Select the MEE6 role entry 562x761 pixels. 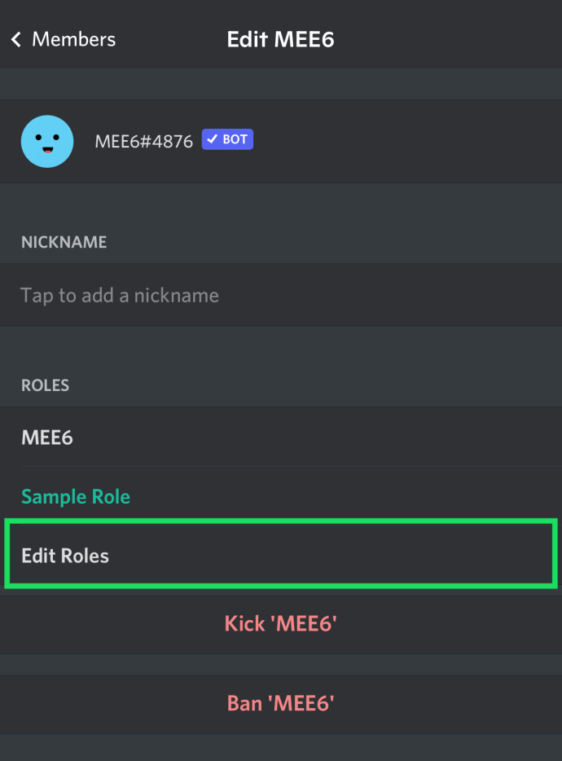tap(281, 437)
